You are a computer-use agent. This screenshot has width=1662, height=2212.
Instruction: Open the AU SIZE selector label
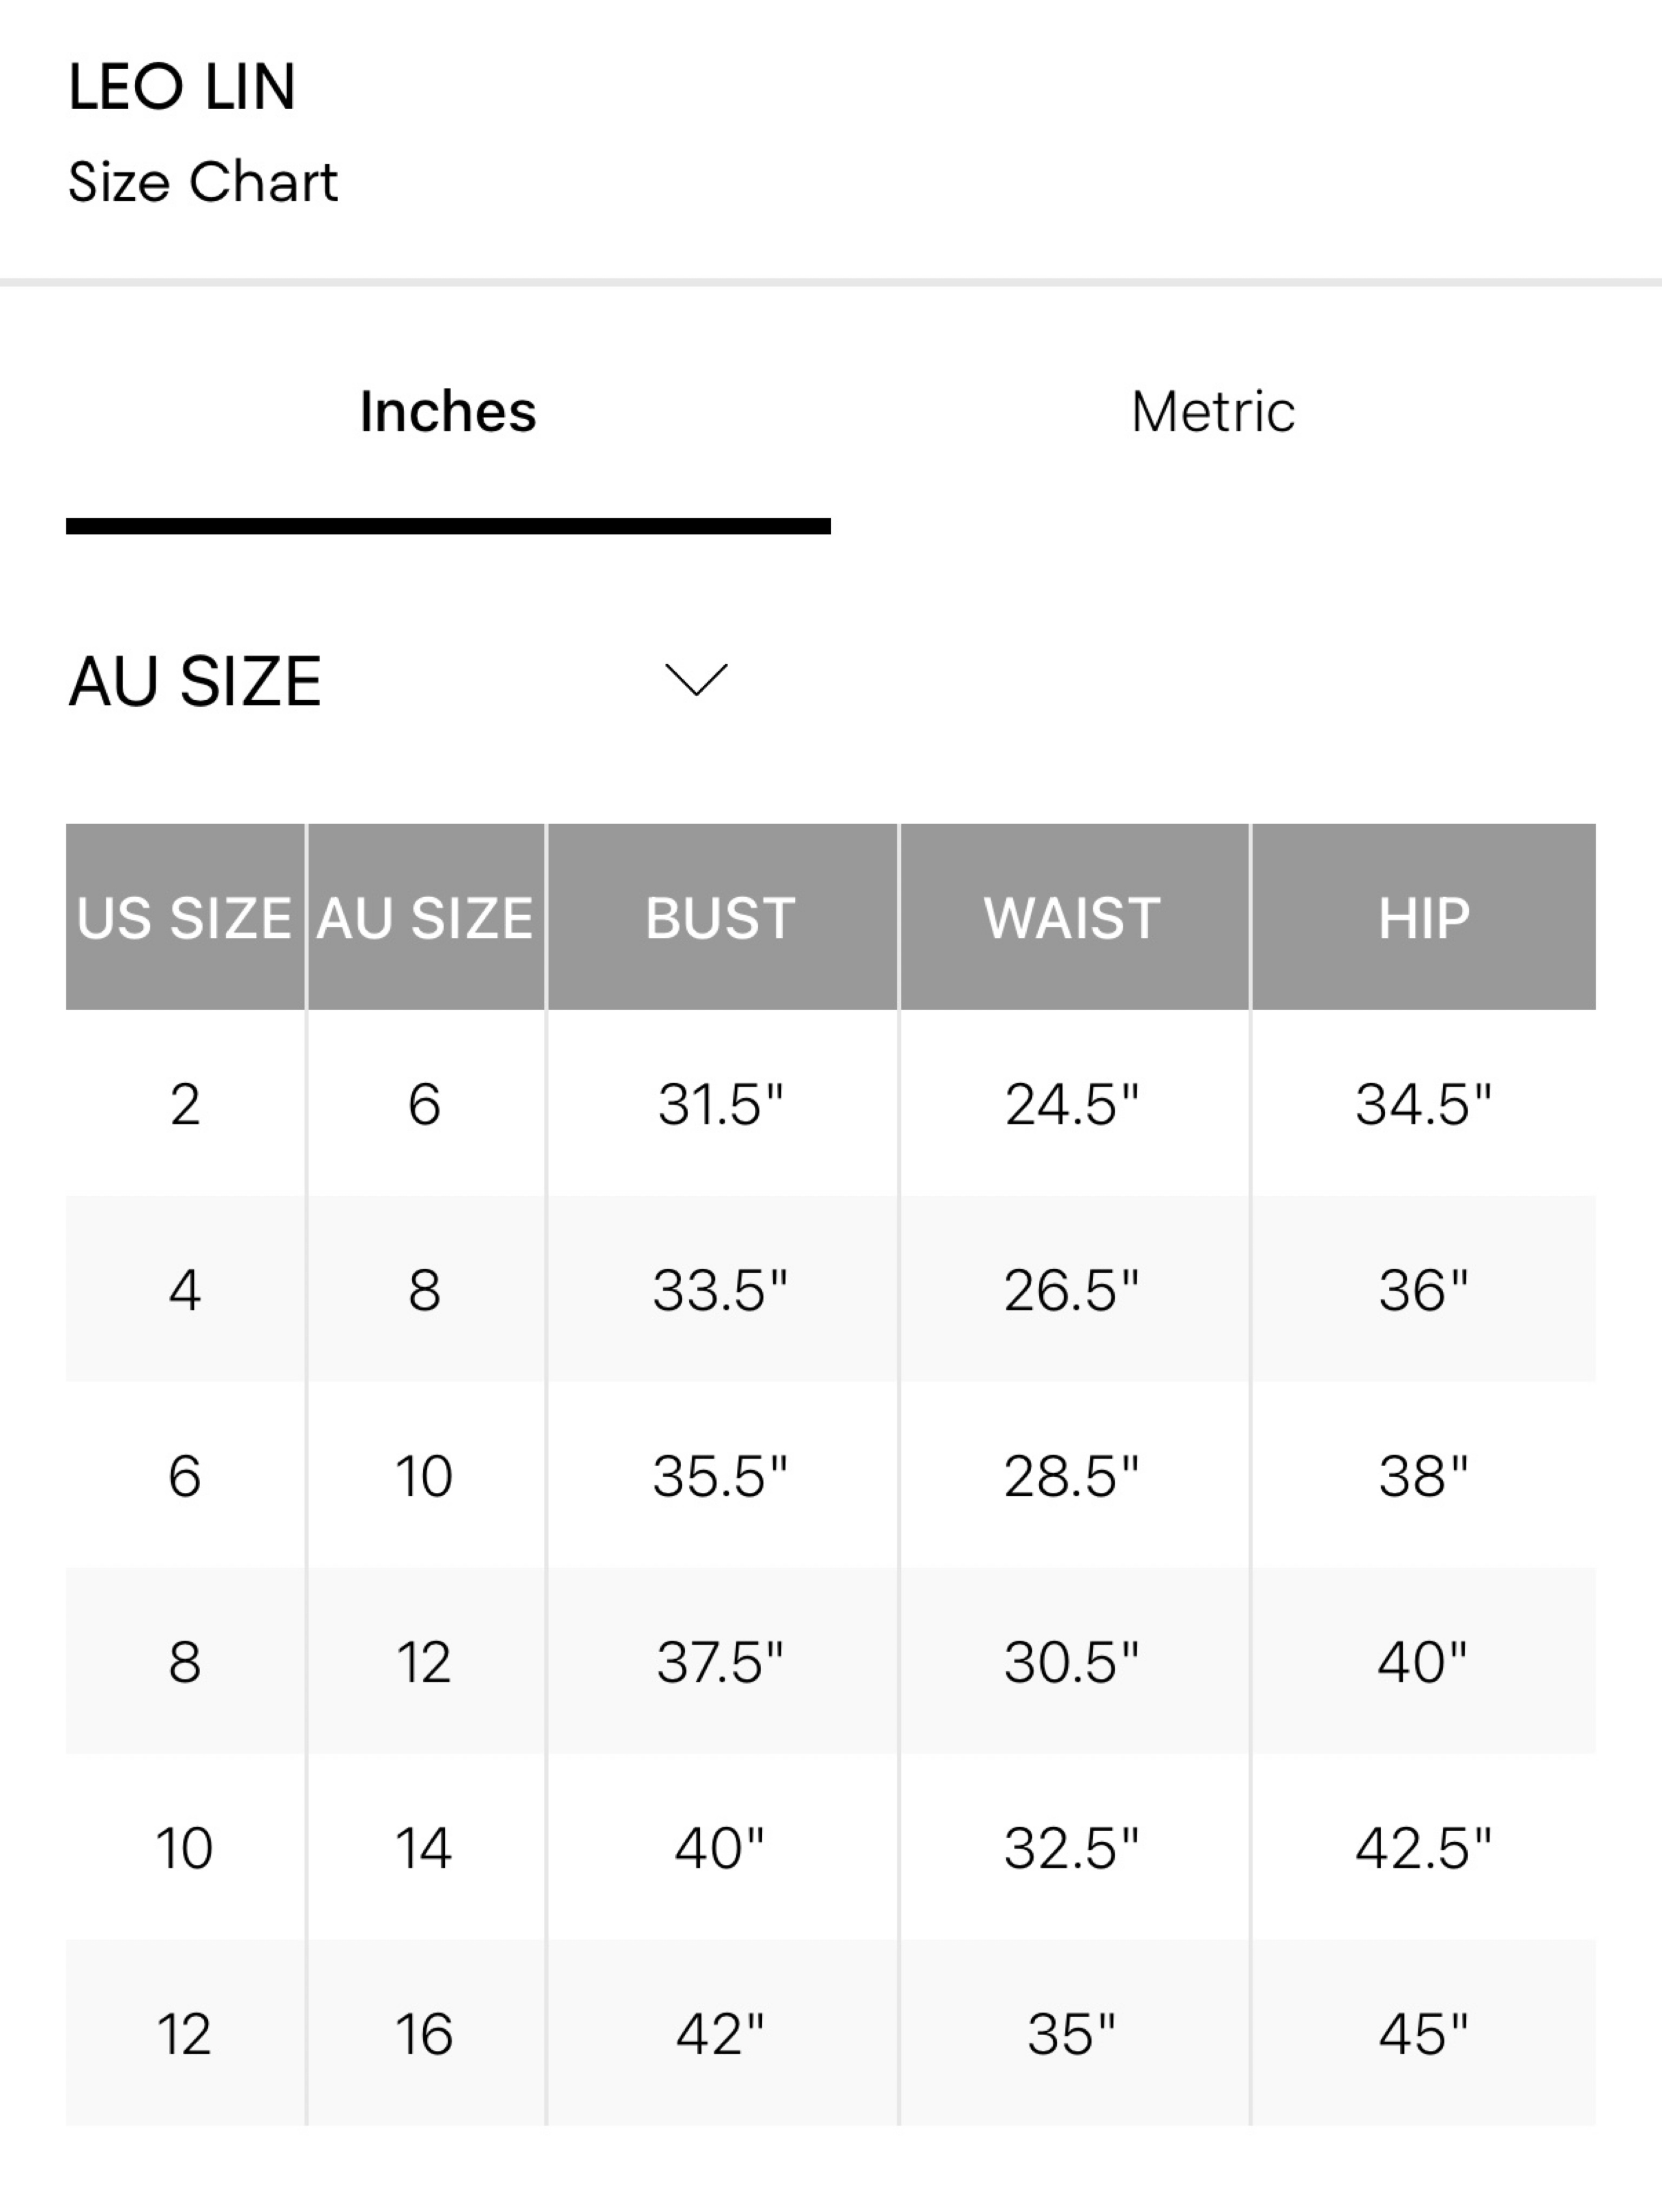point(195,681)
